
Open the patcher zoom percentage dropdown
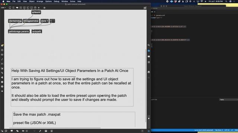[x=3, y=7]
